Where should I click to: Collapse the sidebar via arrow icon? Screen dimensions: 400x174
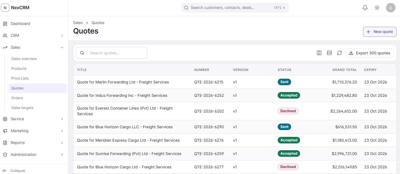[5, 171]
